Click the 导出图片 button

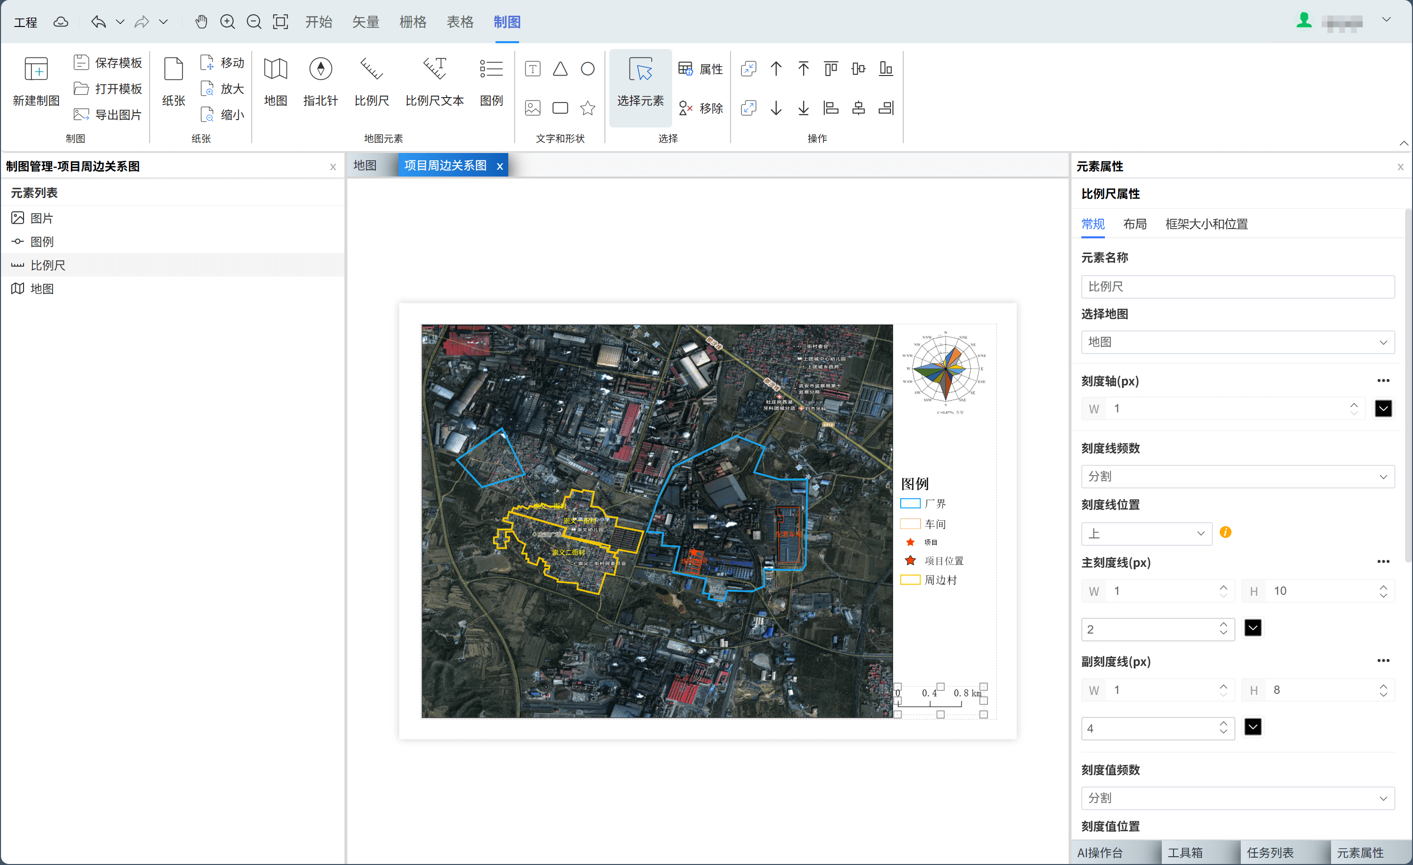[x=108, y=115]
